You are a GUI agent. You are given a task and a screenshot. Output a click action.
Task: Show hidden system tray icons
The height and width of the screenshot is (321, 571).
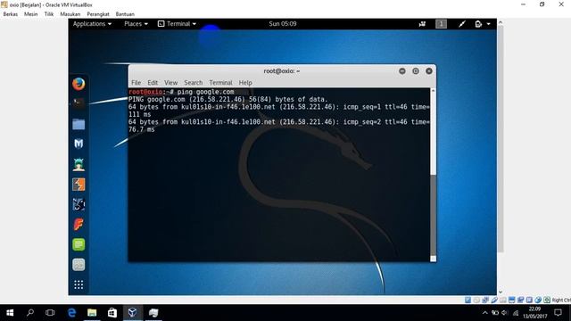click(484, 313)
